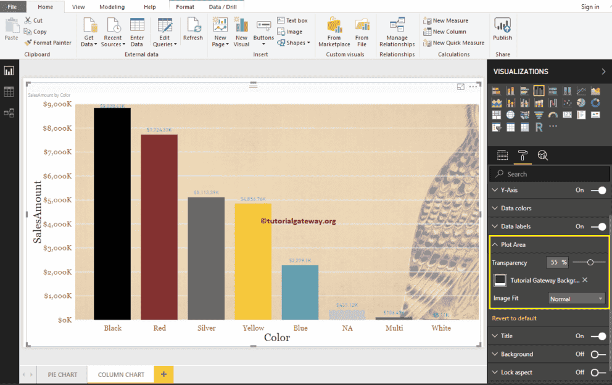Add a new page with plus button

click(x=163, y=374)
